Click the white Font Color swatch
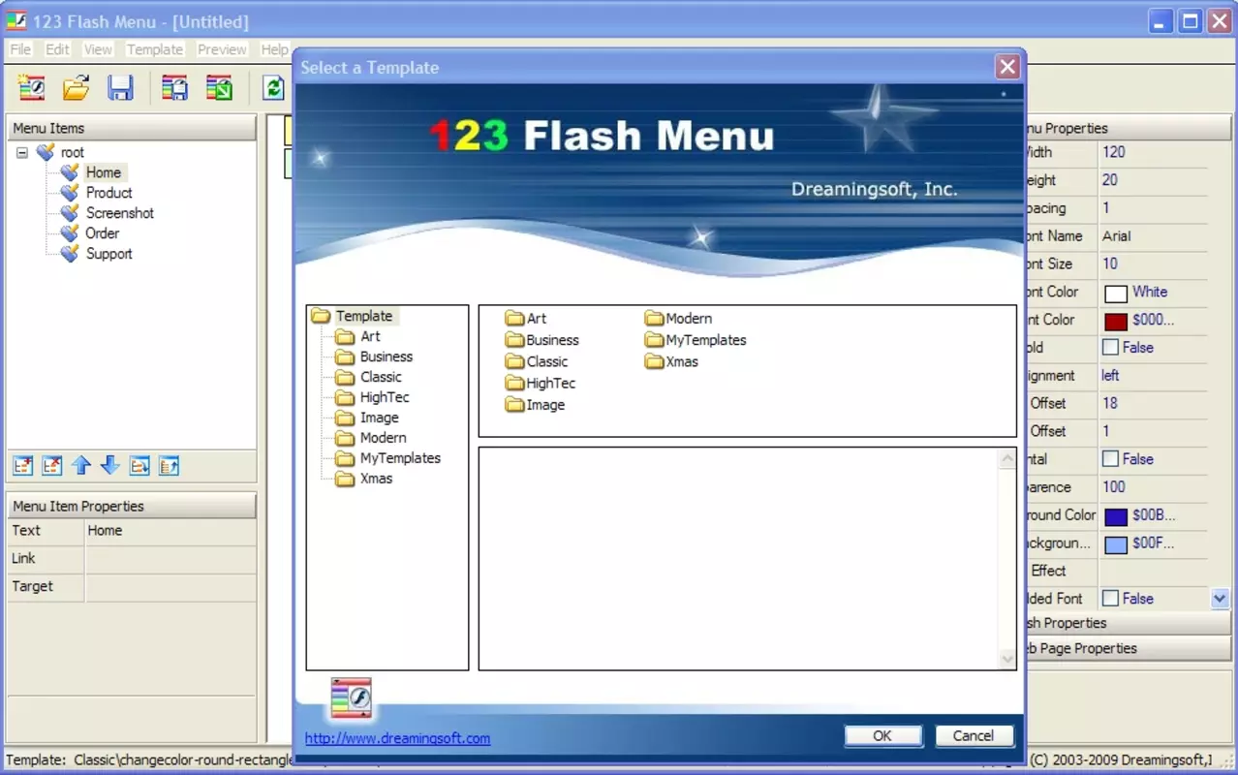The height and width of the screenshot is (775, 1238). coord(1116,293)
